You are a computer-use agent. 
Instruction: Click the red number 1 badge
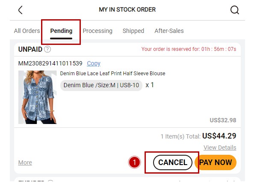click(x=134, y=162)
